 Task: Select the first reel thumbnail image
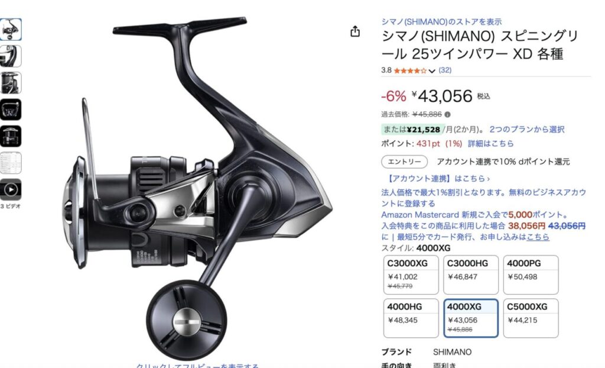click(x=11, y=30)
